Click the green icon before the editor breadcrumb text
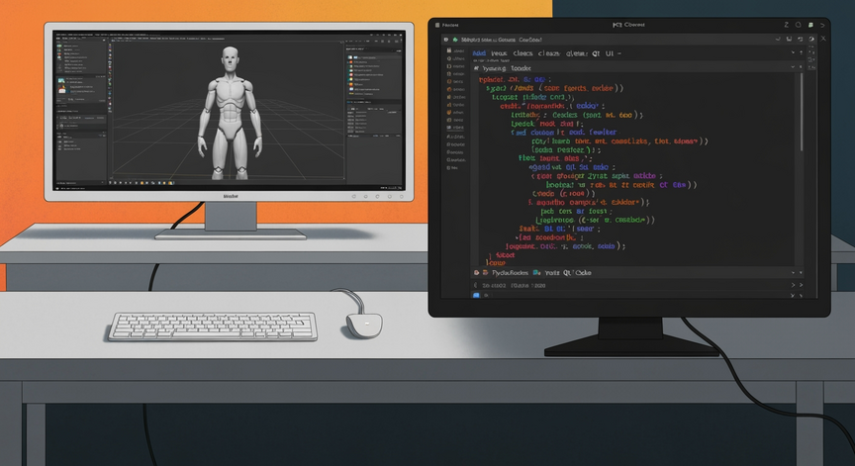The image size is (855, 466). point(455,40)
